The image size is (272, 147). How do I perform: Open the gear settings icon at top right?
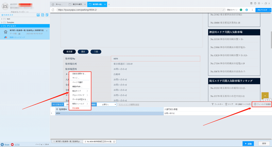[x=259, y=3]
